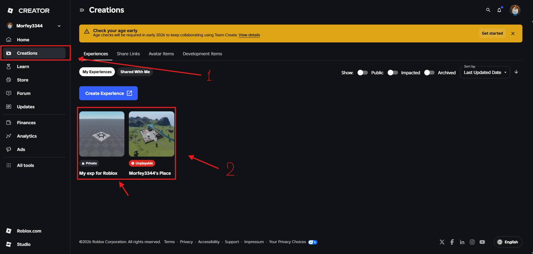Toggle the Archived filter switch

point(429,73)
